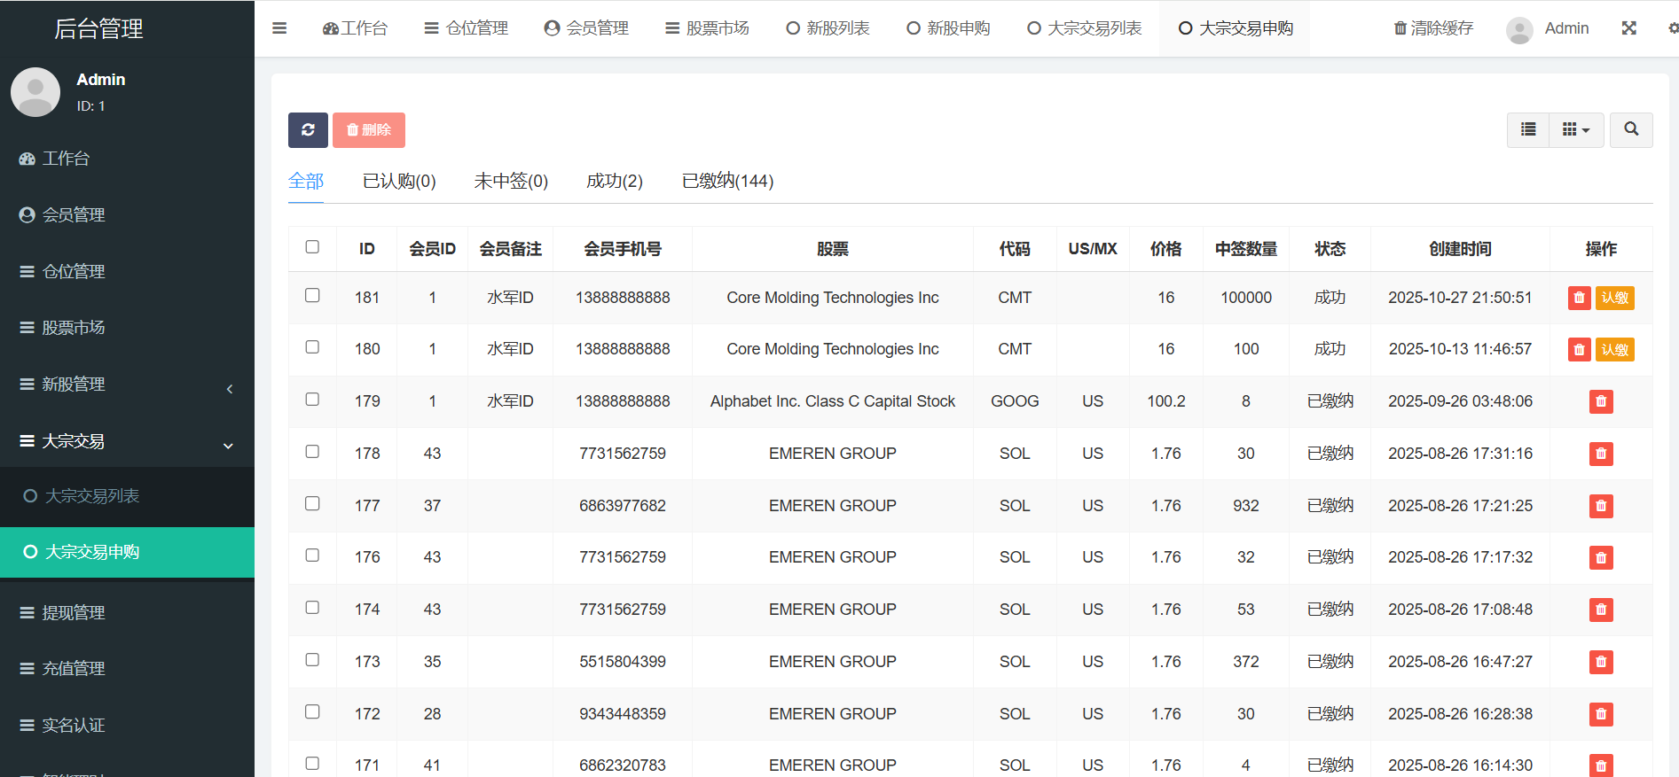
Task: Expand 新股管理 sidebar menu
Action: point(127,385)
